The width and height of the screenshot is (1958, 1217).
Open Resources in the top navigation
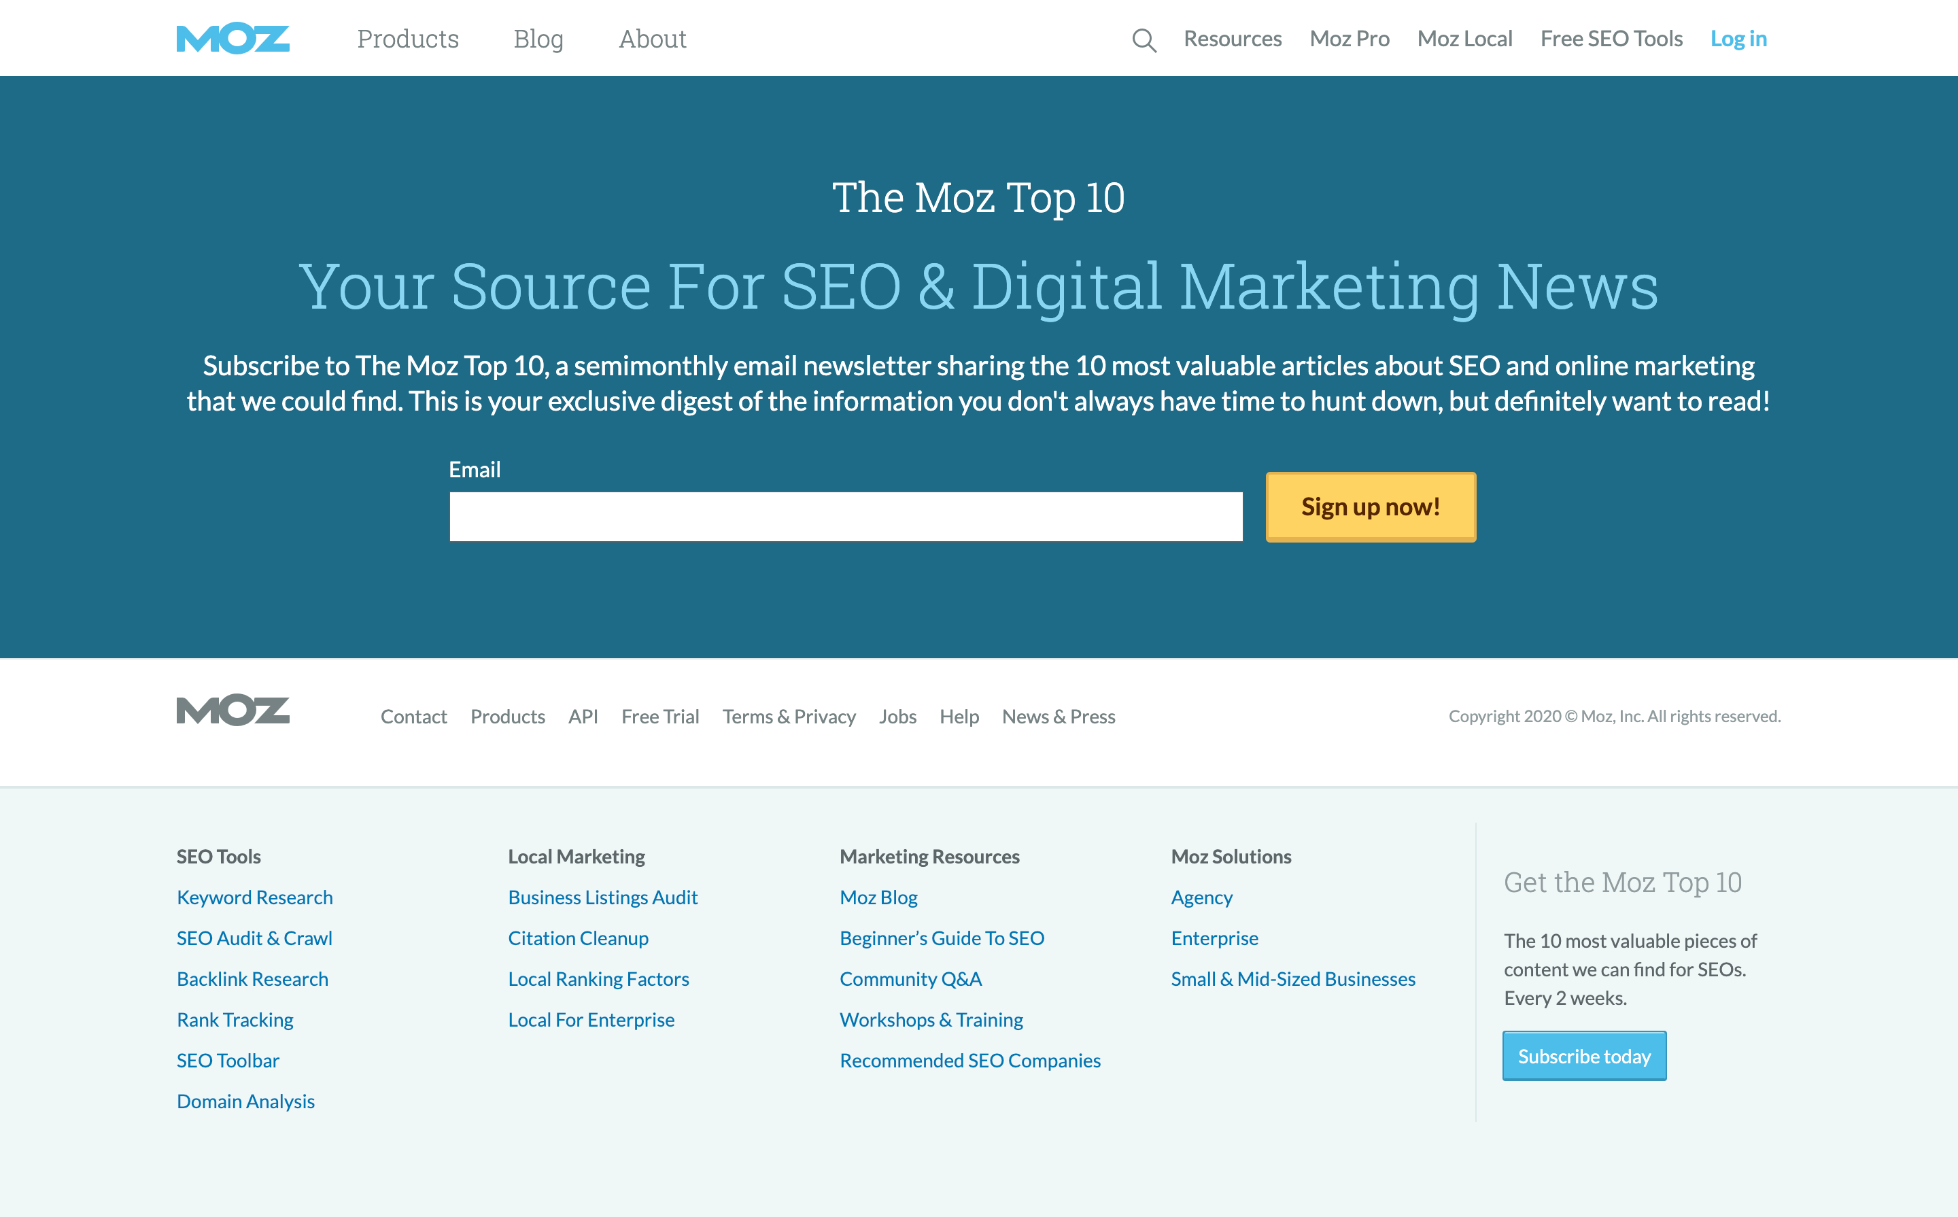point(1232,39)
